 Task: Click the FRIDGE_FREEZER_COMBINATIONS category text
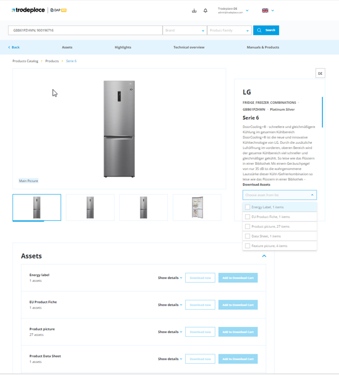click(x=270, y=102)
